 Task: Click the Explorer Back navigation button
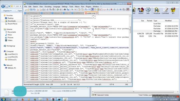coord(3,6)
